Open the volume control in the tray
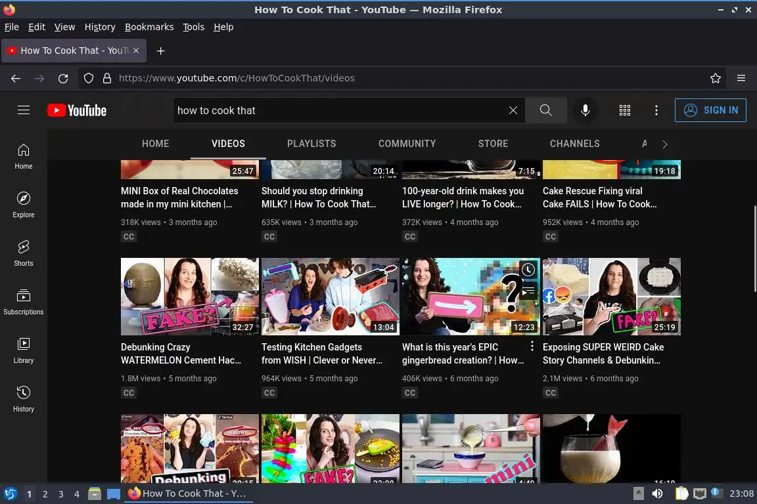757x504 pixels. (657, 493)
